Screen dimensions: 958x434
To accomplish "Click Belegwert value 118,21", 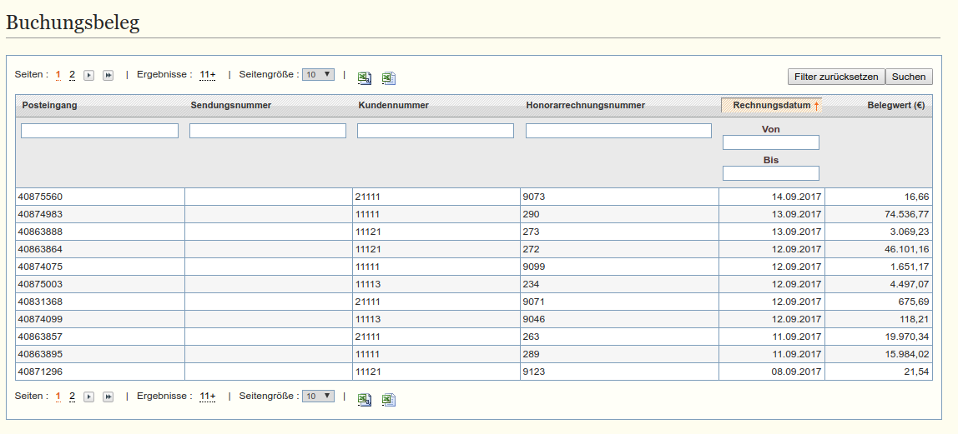I will (915, 319).
